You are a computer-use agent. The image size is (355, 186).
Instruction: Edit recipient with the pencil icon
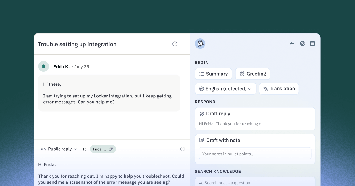tap(111, 149)
